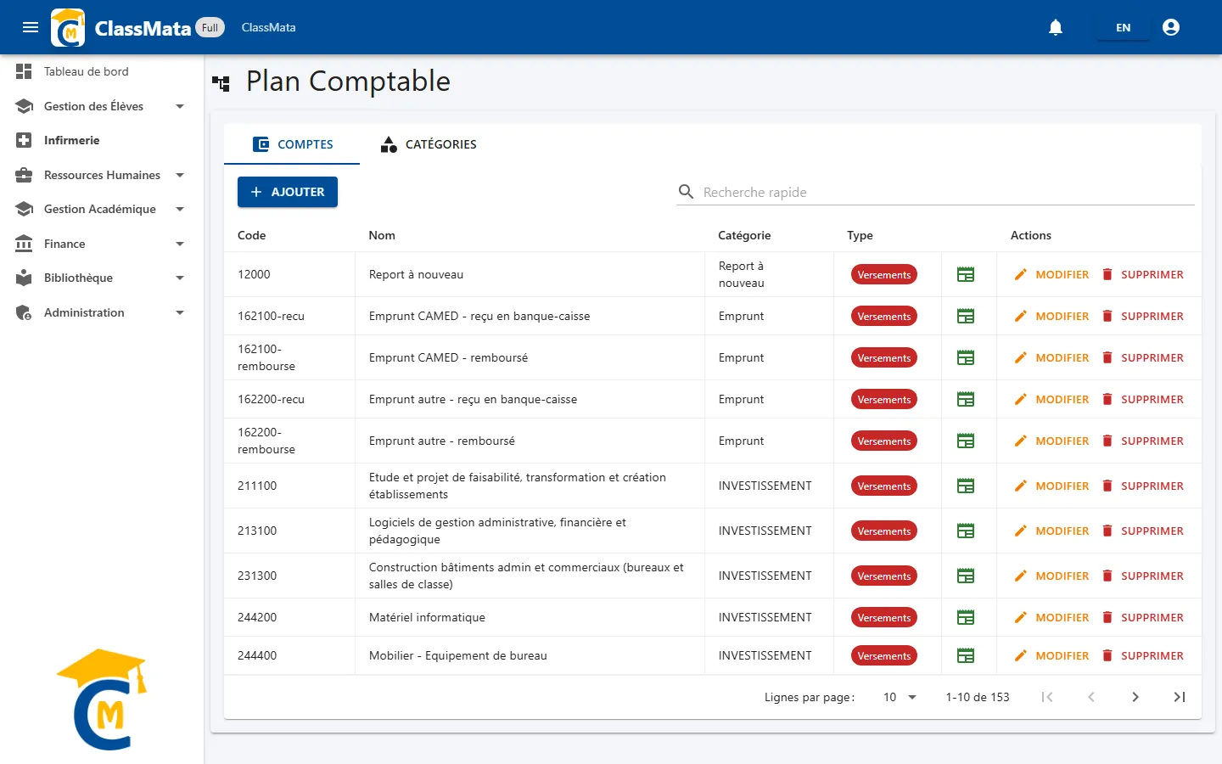The image size is (1222, 764).
Task: Click the Finance bank icon in sidebar
Action: click(x=24, y=244)
